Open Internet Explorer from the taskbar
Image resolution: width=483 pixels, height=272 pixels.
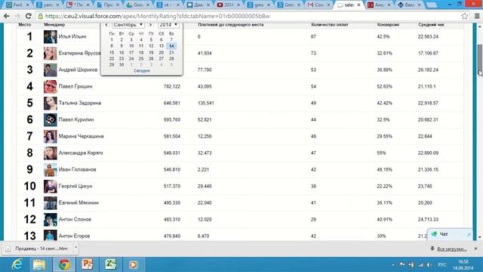coord(17,264)
